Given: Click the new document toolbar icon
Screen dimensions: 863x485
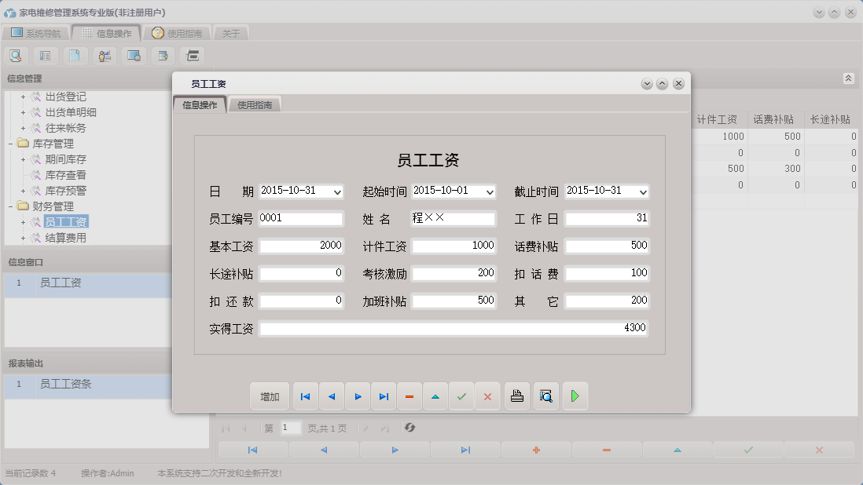Looking at the screenshot, I should tap(75, 55).
